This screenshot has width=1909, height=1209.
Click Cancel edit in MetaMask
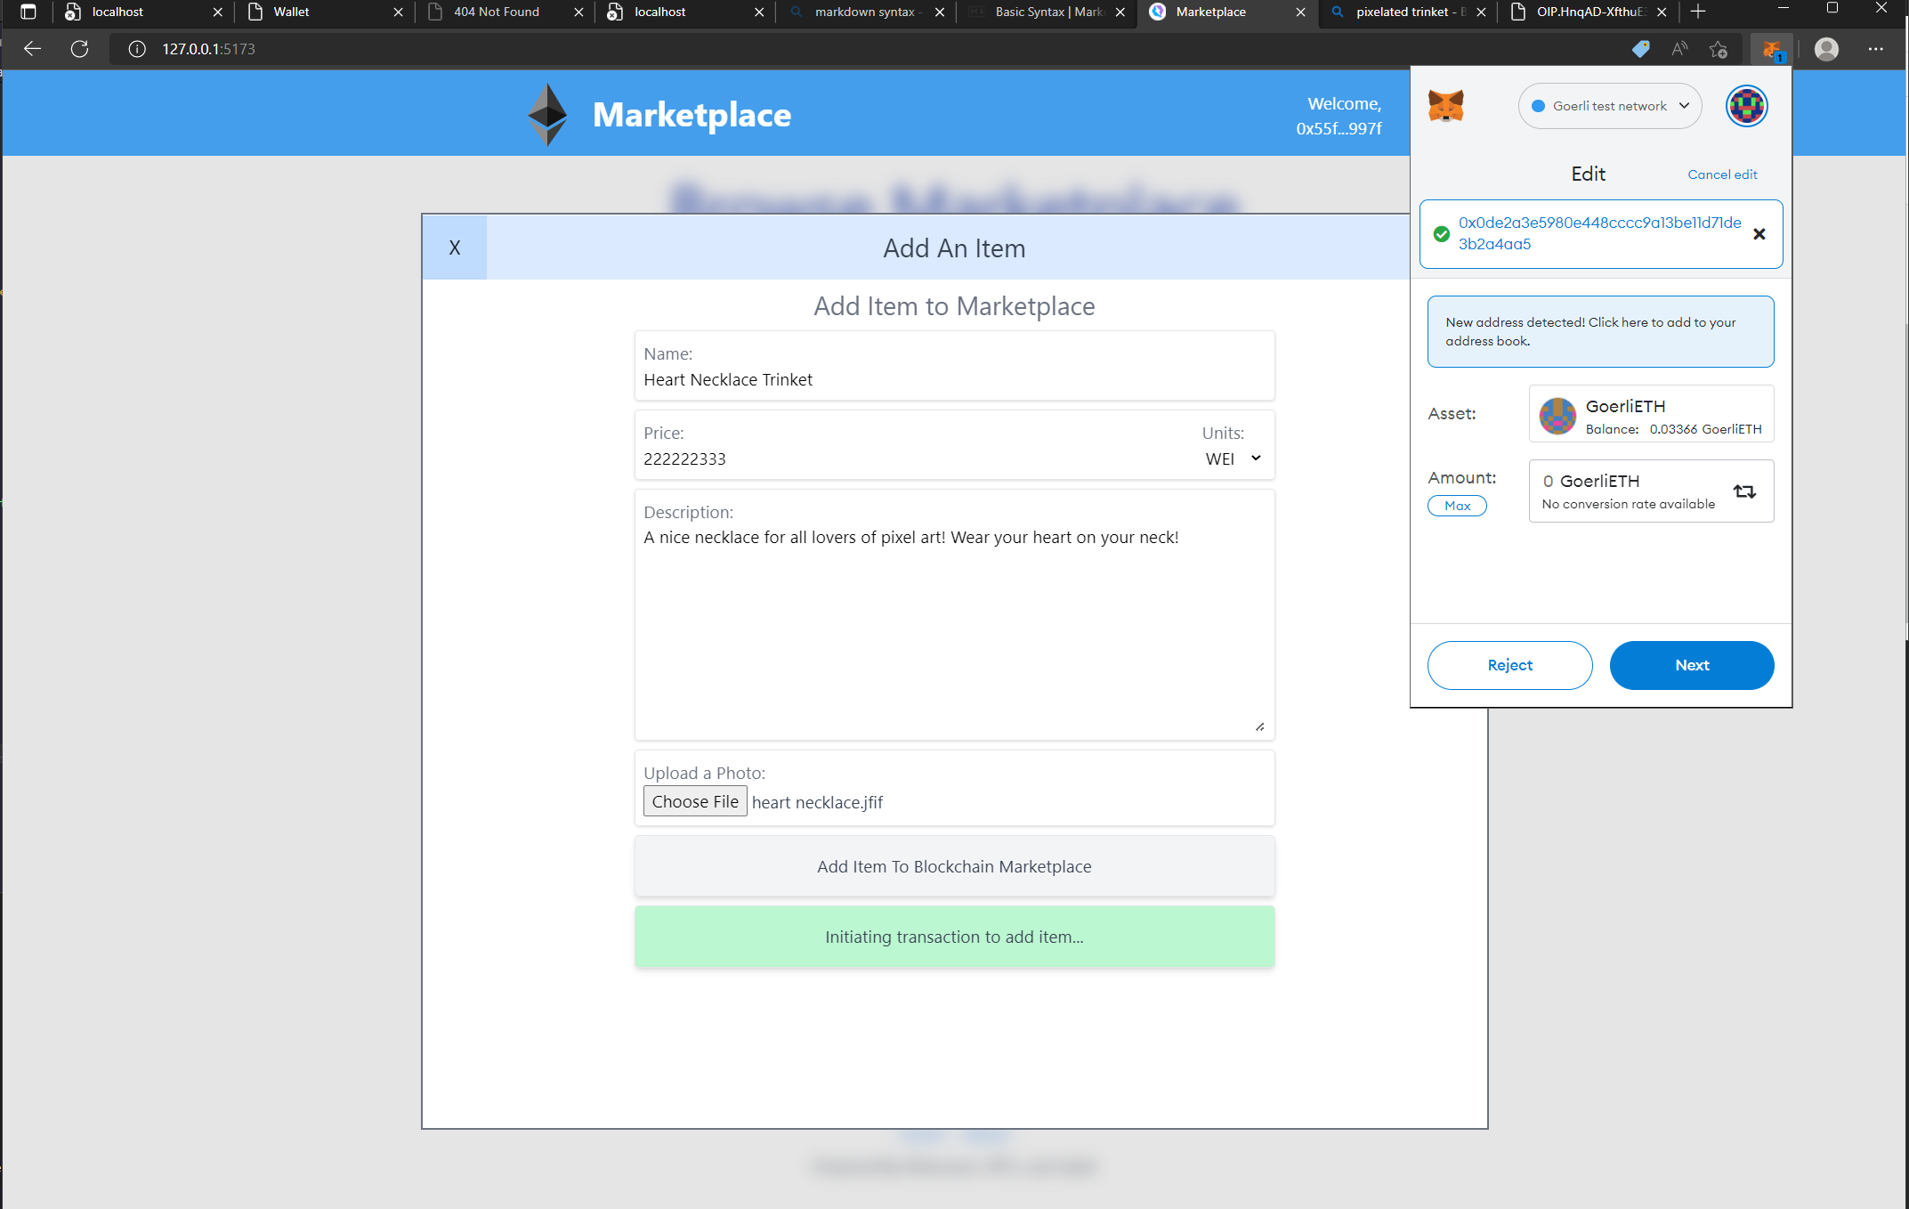click(1722, 174)
